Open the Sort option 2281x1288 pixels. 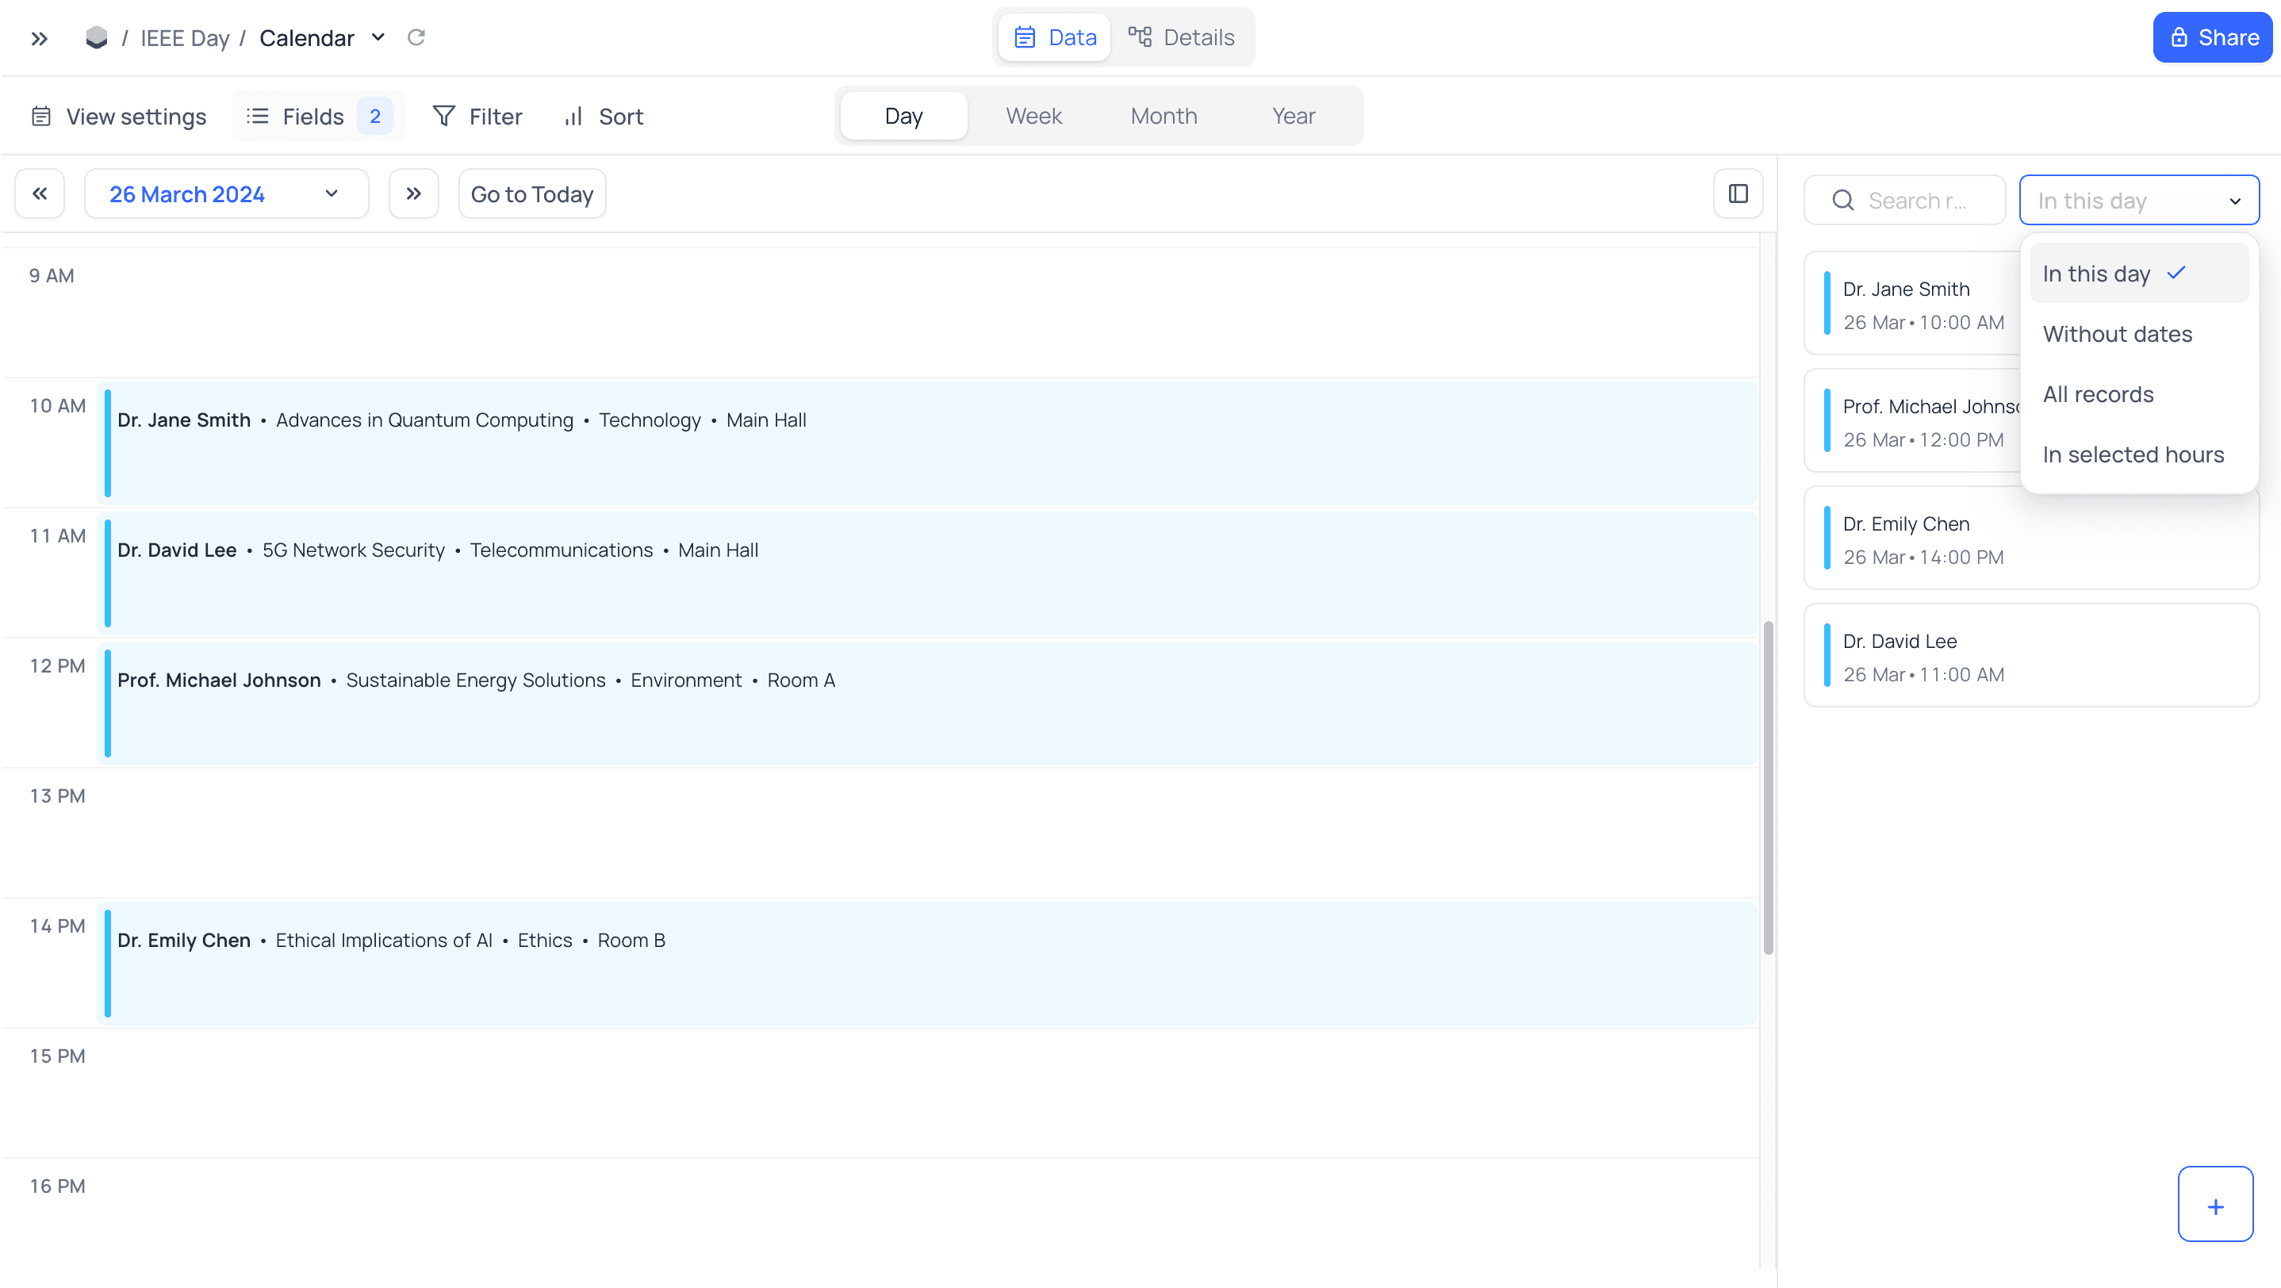point(604,116)
